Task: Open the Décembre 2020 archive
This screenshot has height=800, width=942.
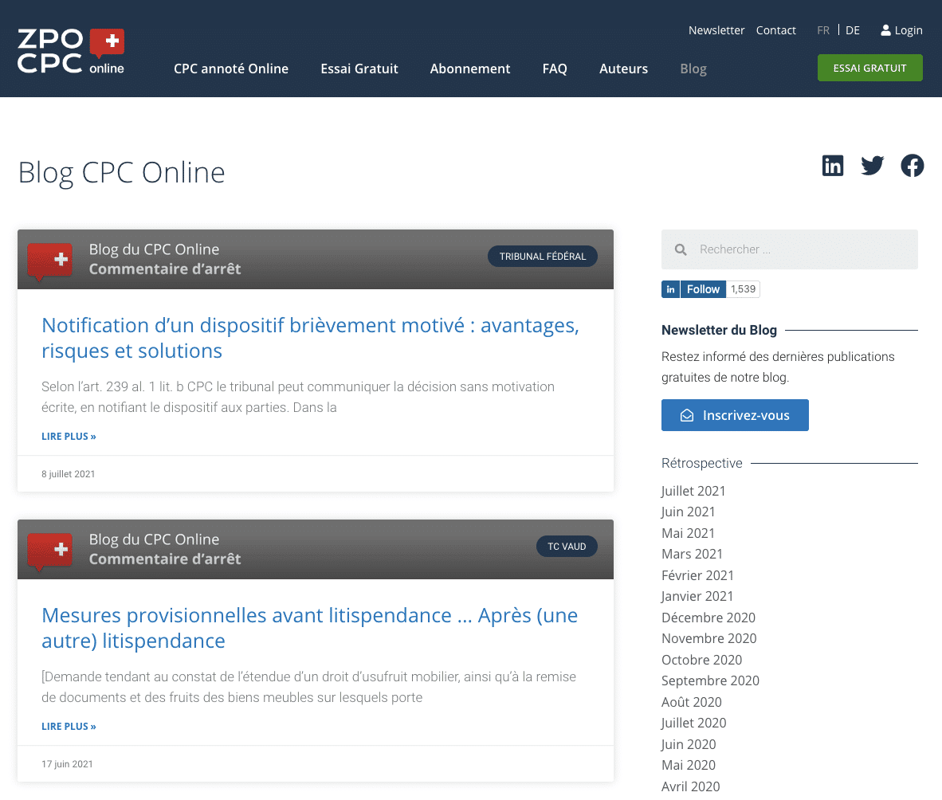Action: point(708,618)
